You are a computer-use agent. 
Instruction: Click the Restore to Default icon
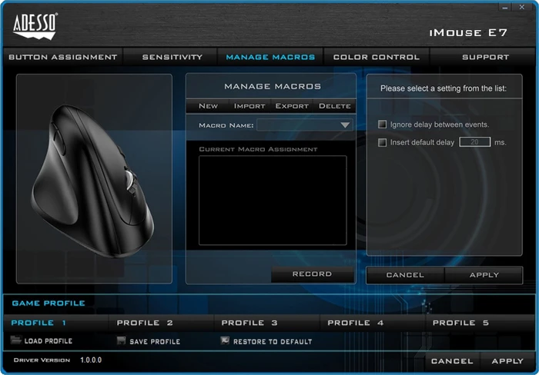click(x=225, y=340)
